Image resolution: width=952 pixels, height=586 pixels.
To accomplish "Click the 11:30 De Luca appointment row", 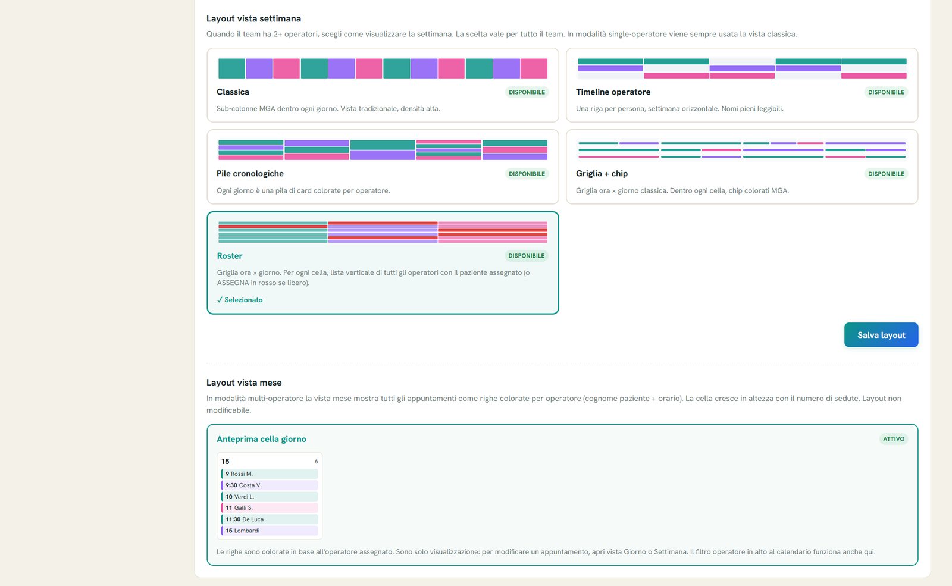I will click(x=270, y=519).
